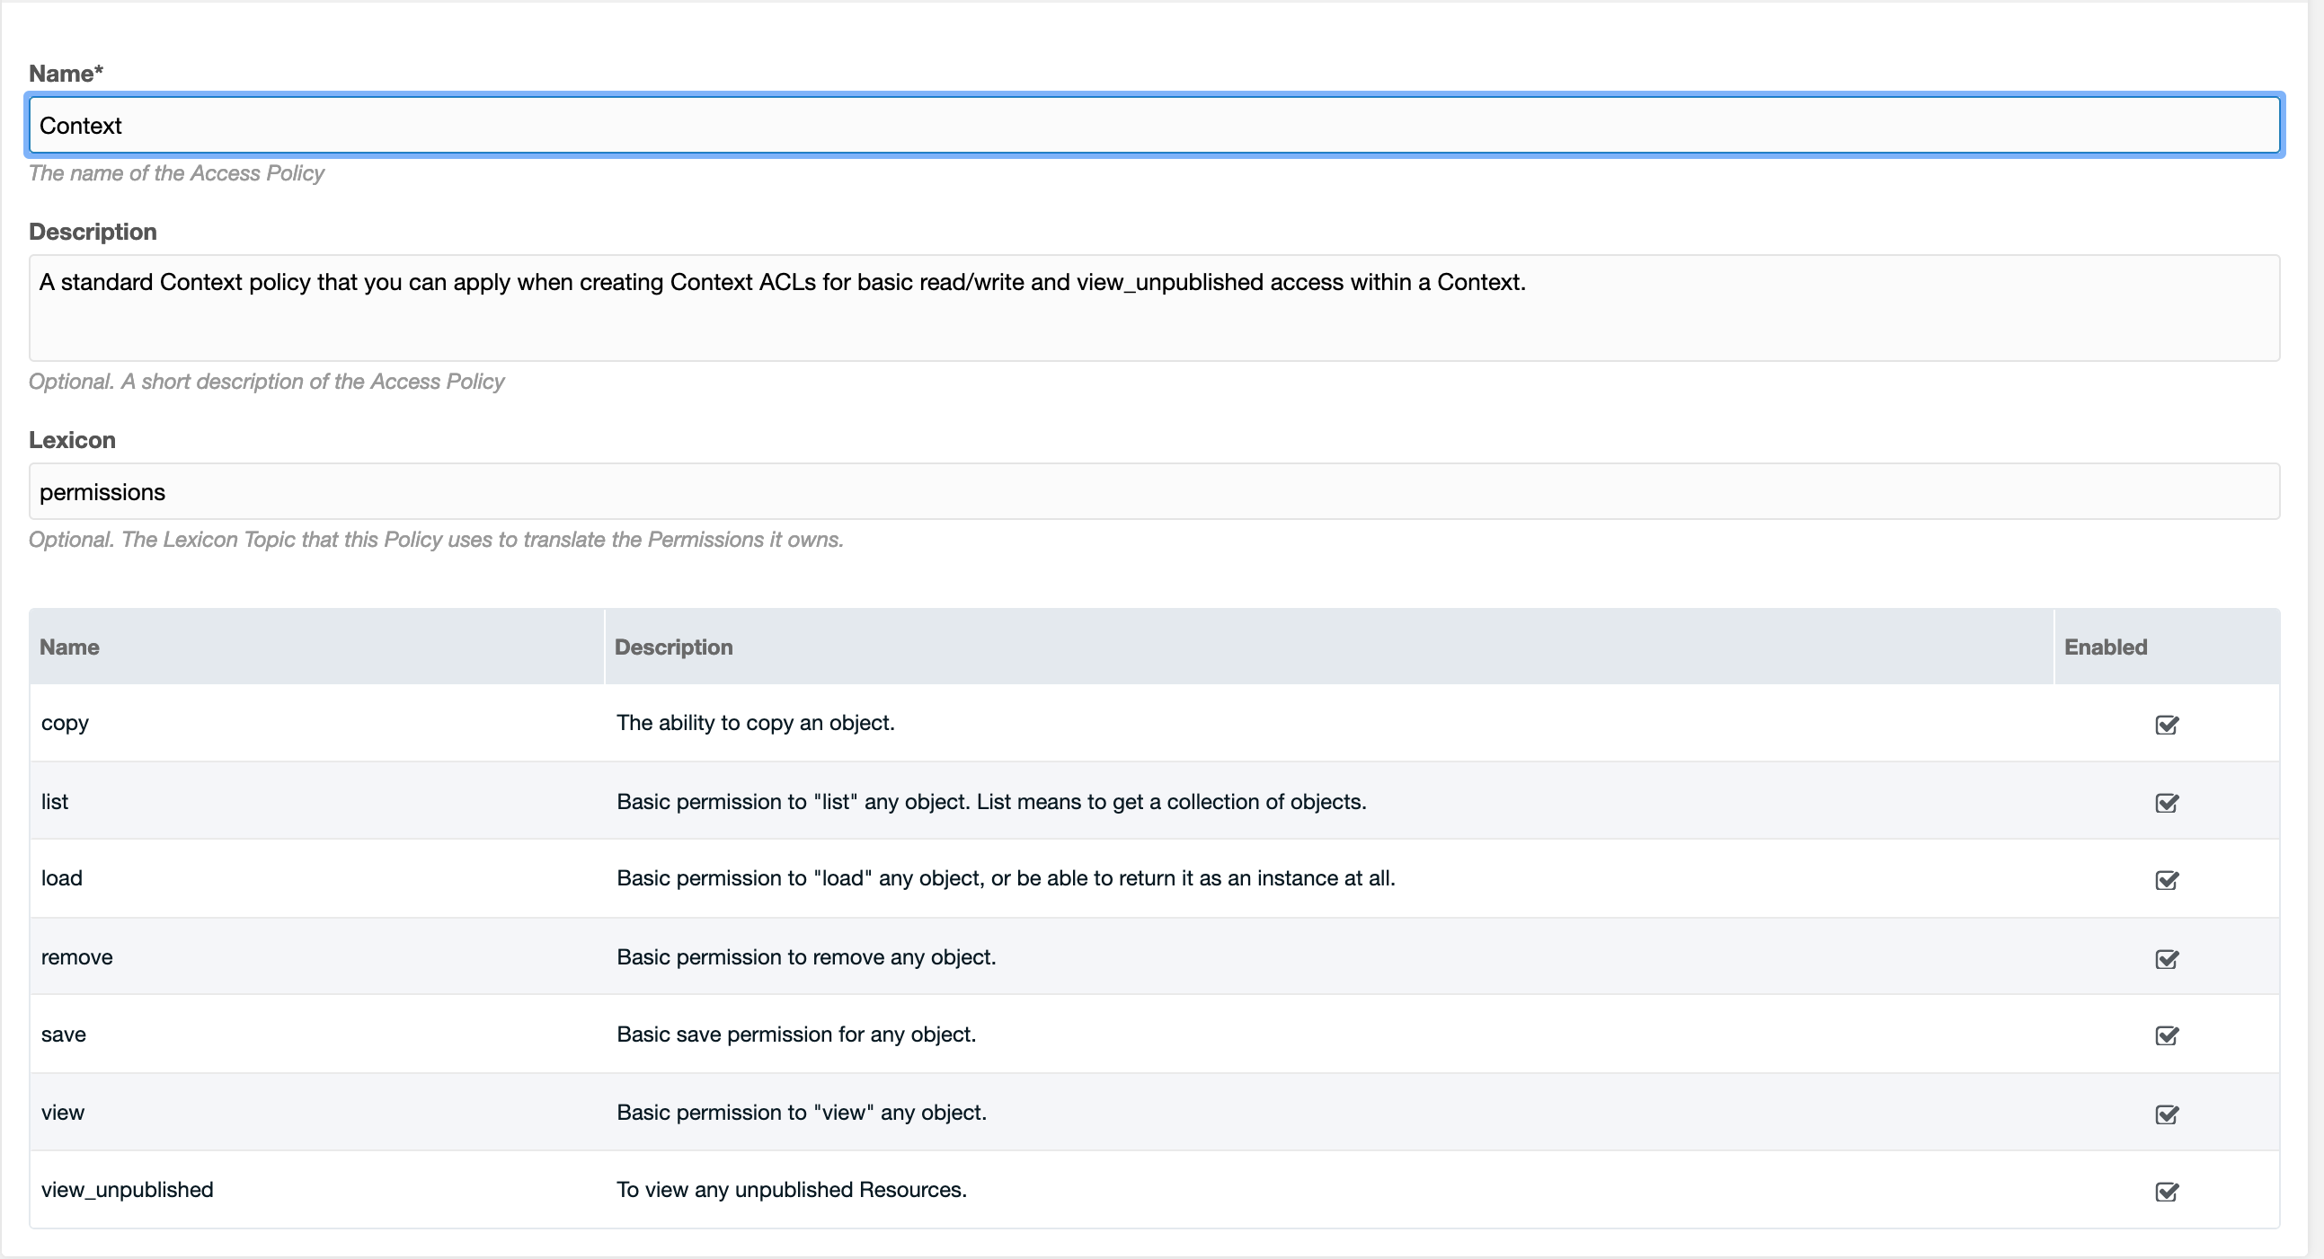Click the Name field containing Context
The height and width of the screenshot is (1259, 2324).
[1153, 125]
